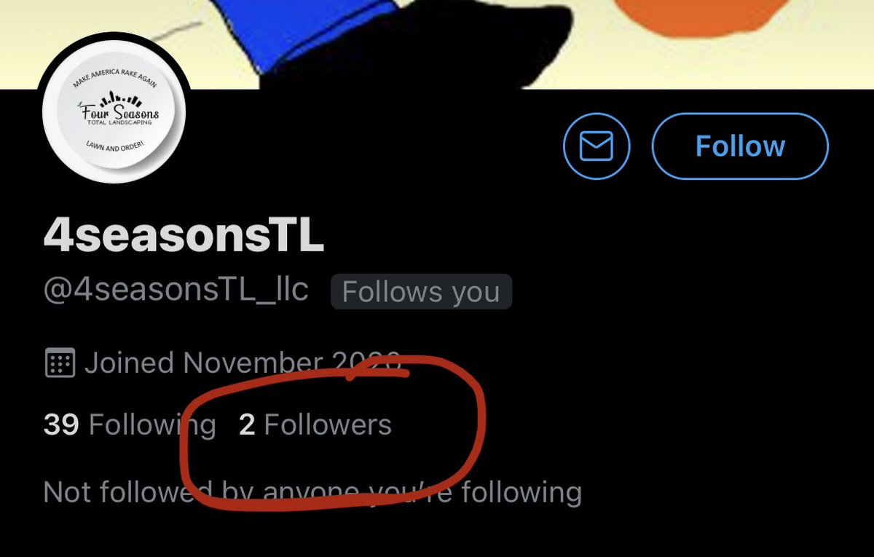Click the calendar icon beside Joined date
The width and height of the screenshot is (874, 557).
tap(60, 363)
